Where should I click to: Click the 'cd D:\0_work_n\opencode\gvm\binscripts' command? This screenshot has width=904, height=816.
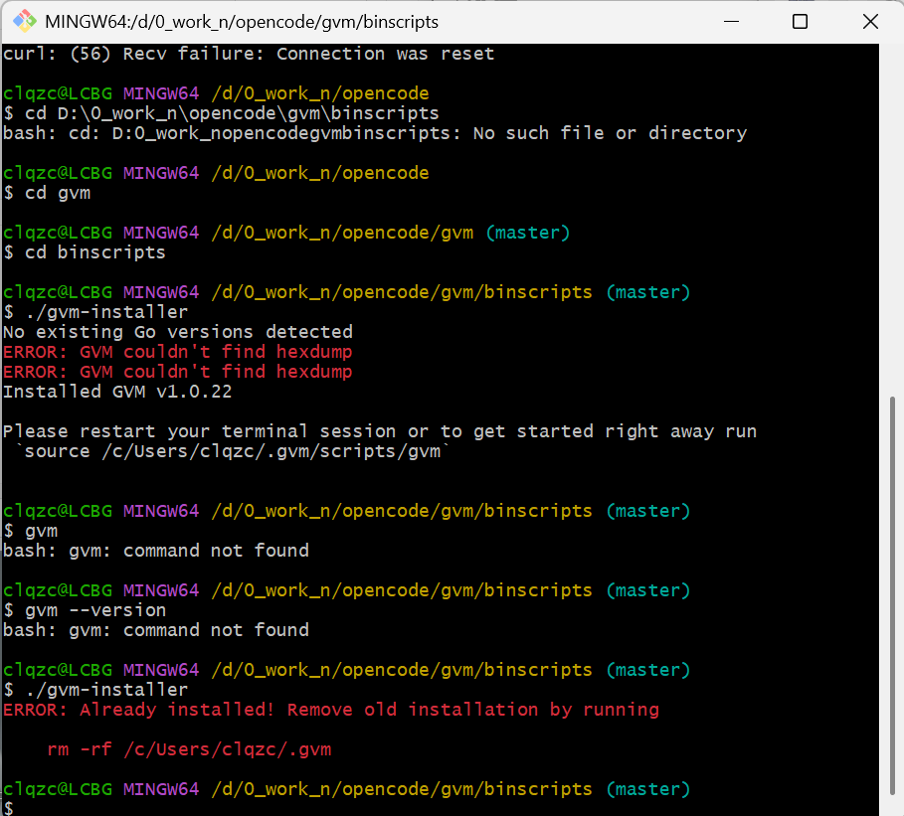pos(232,113)
